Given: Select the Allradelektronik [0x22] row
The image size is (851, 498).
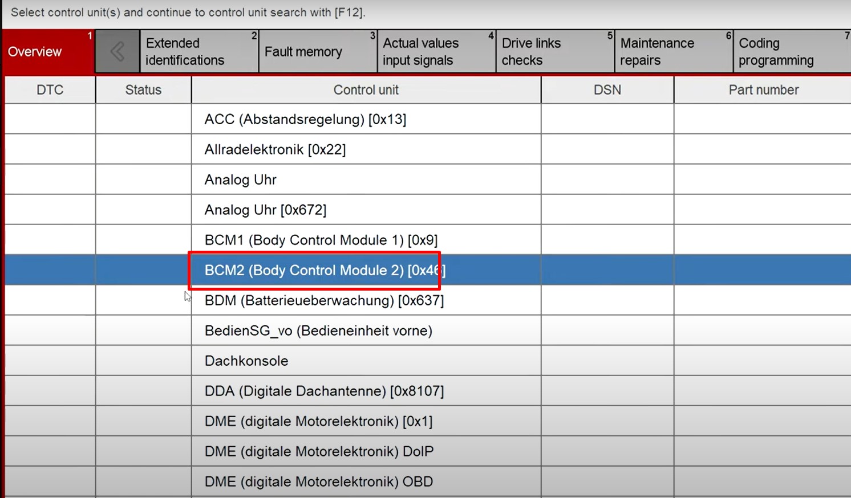Looking at the screenshot, I should click(x=275, y=149).
